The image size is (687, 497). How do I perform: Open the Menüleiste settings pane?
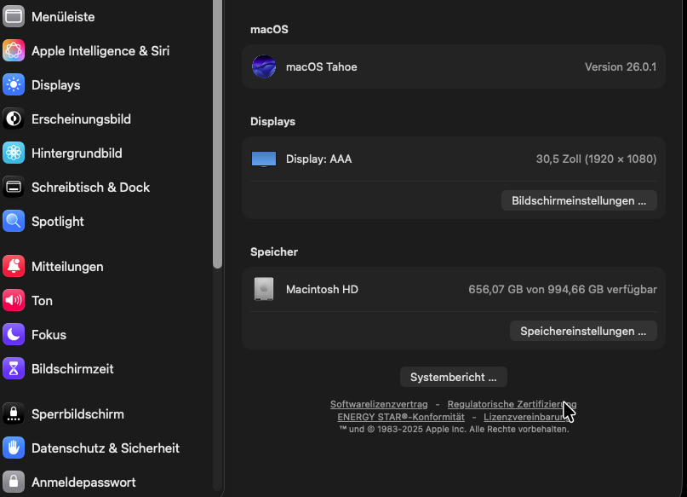[x=63, y=17]
